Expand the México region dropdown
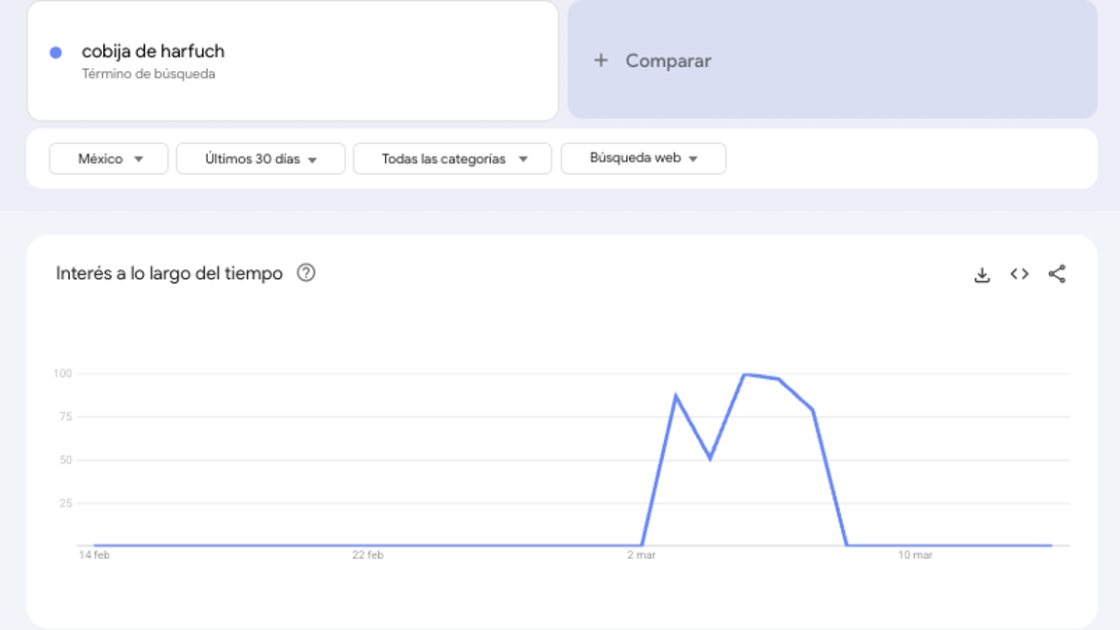Screen dimensions: 1120x630 coord(109,158)
